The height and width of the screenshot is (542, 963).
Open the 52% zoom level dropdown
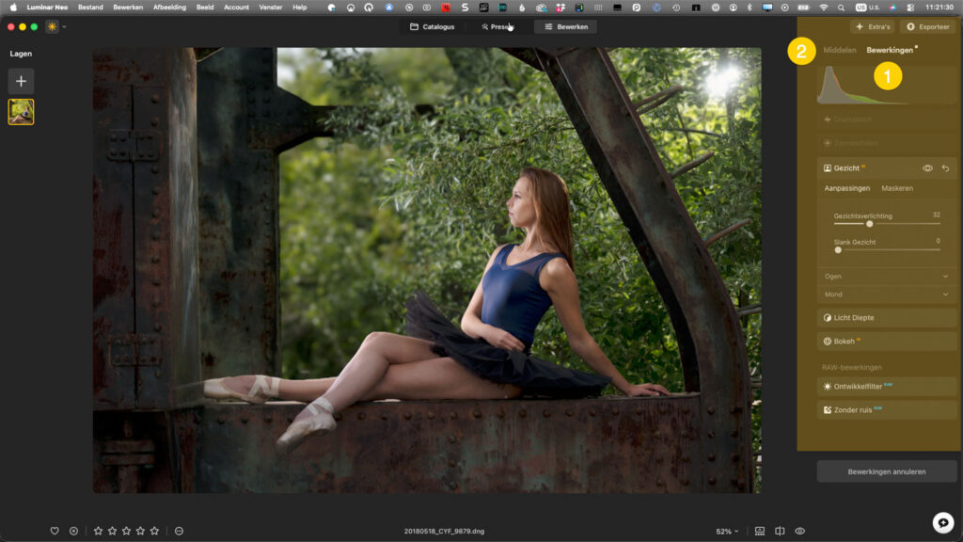coord(727,531)
